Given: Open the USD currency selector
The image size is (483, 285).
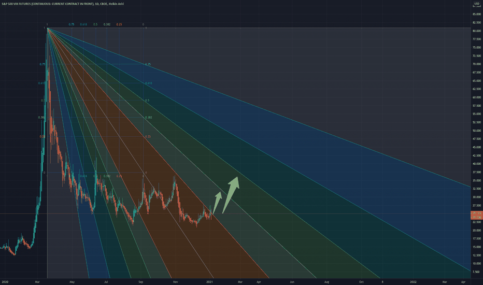Looking at the screenshot, I should pos(477,4).
